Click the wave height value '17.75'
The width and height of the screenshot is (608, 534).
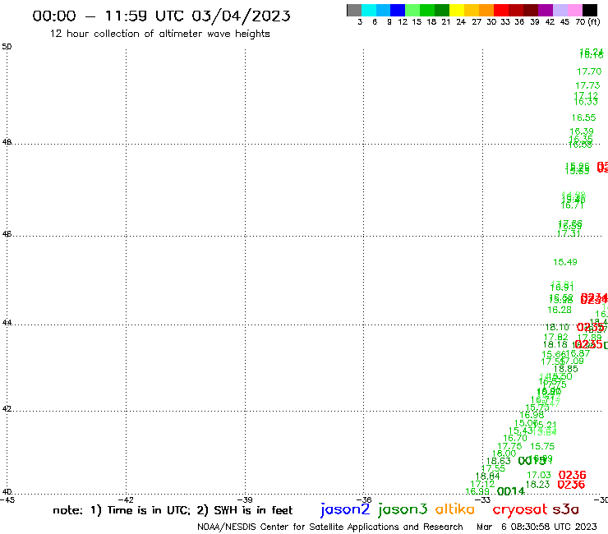click(x=509, y=446)
